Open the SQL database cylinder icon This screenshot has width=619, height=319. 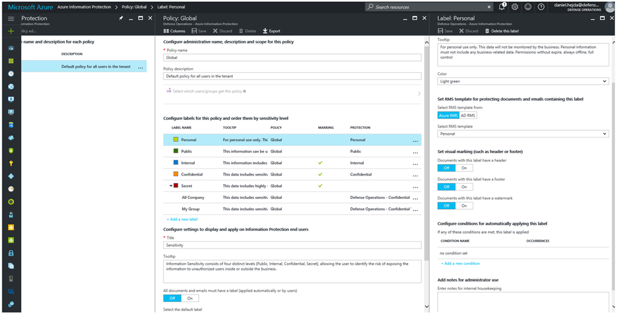(11, 125)
